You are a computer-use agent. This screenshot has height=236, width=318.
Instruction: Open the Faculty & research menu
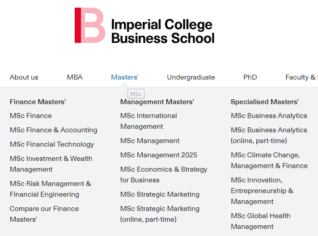coord(301,77)
